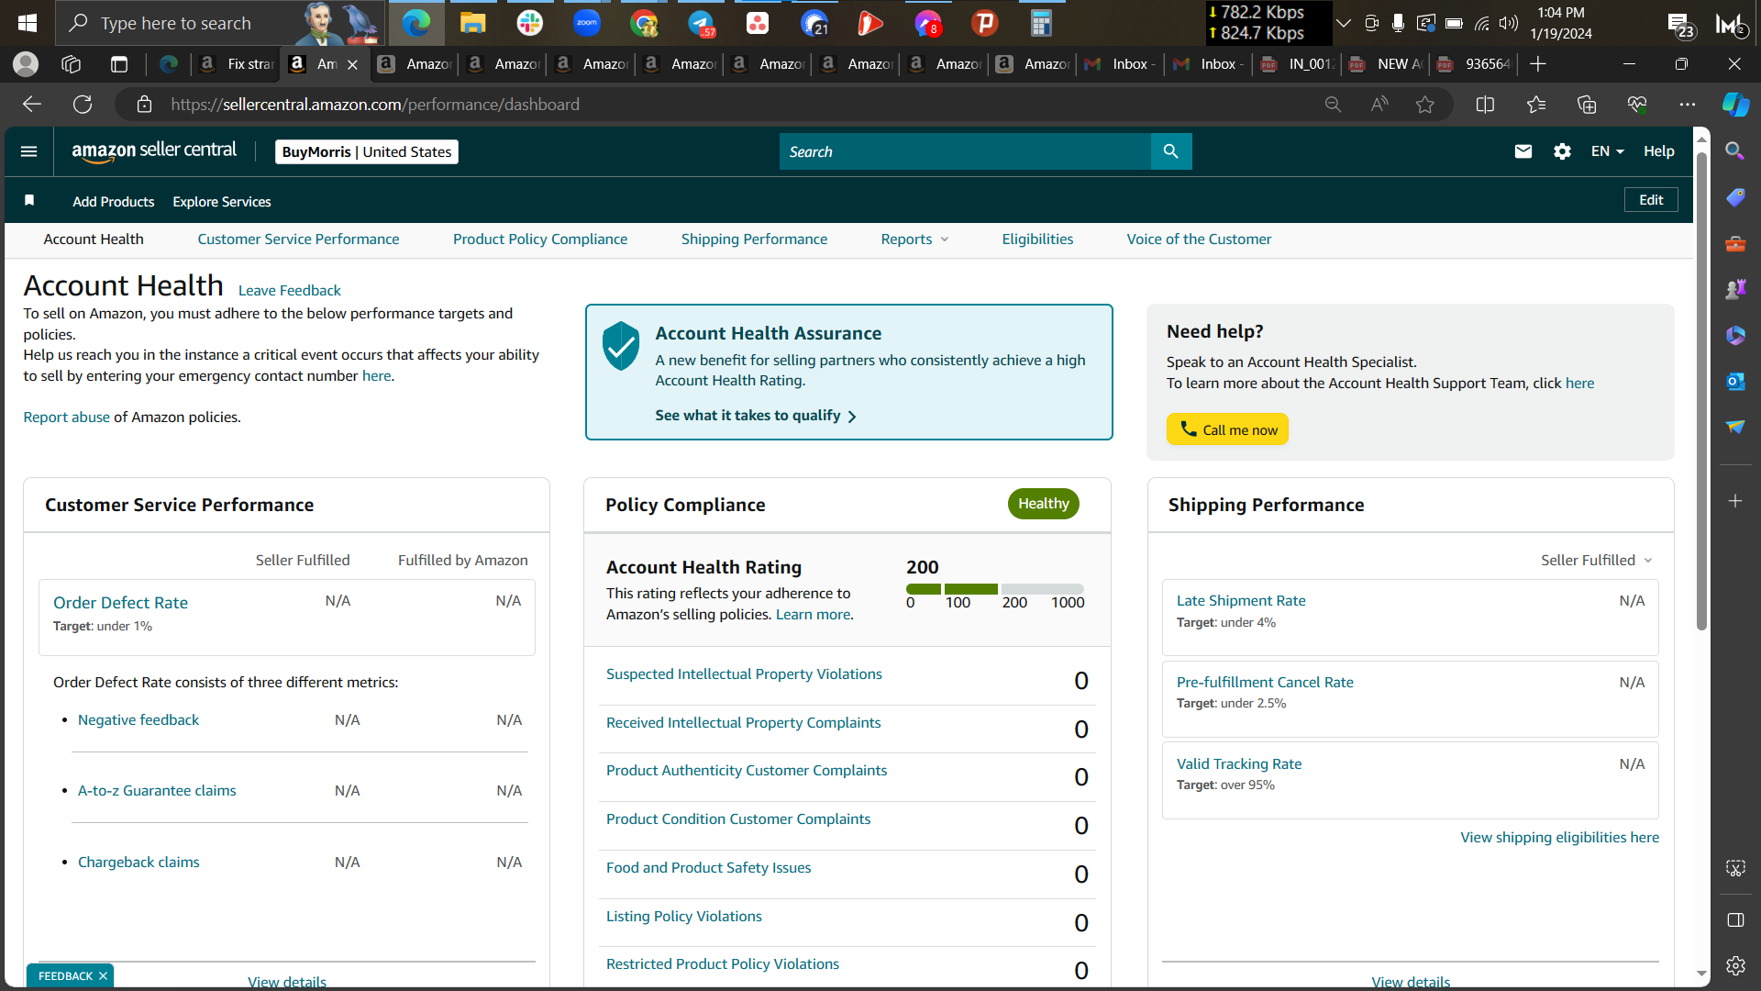Open the EN language dropdown
1761x991 pixels.
click(x=1607, y=151)
